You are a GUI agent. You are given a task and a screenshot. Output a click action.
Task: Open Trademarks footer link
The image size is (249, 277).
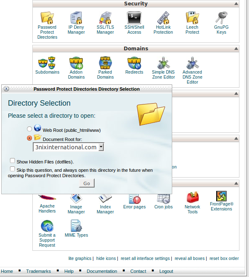point(39,271)
